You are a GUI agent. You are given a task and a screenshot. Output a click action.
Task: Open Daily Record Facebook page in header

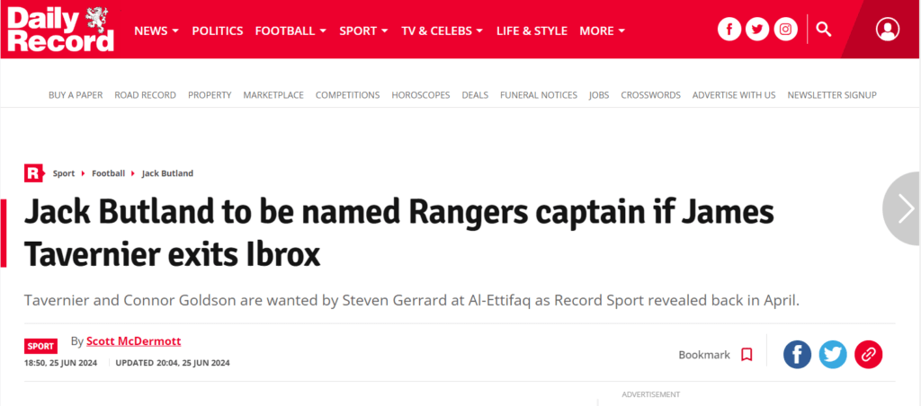pyautogui.click(x=729, y=30)
